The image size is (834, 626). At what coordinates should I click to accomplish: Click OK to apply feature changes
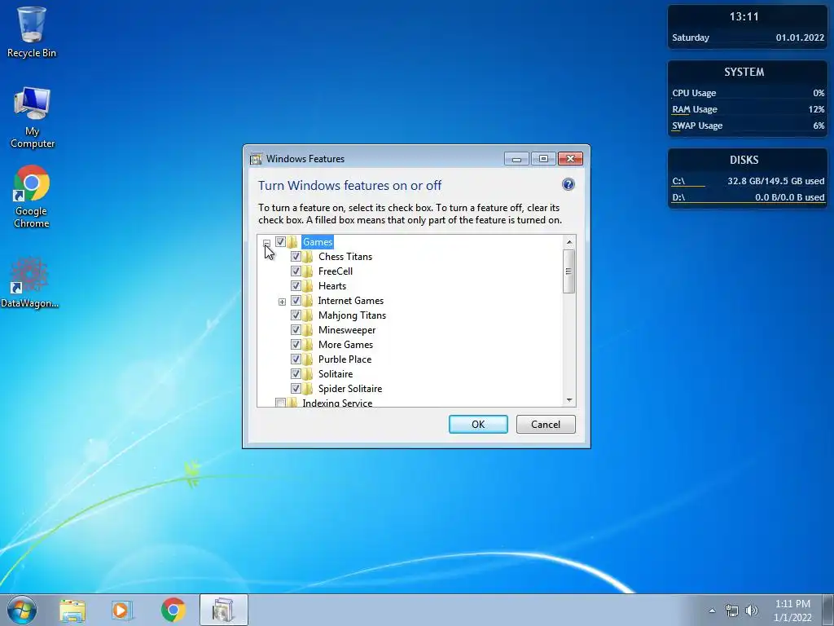pyautogui.click(x=478, y=424)
